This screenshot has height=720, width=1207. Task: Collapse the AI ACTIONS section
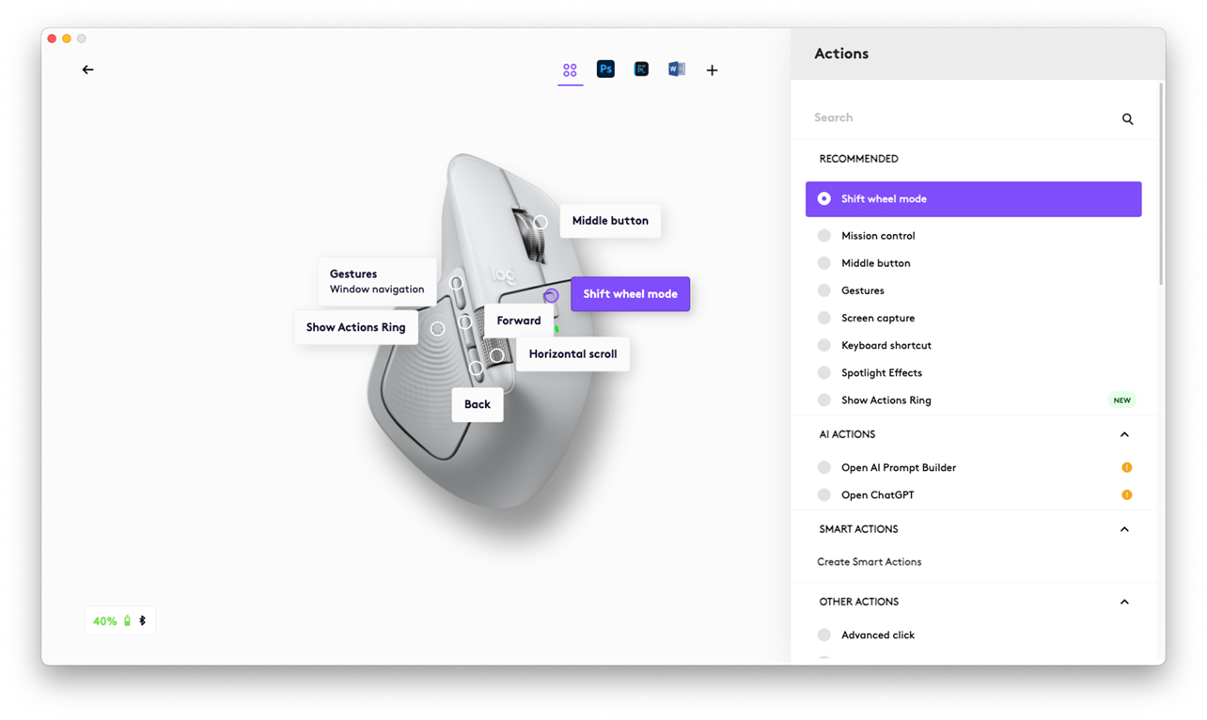pos(1124,434)
